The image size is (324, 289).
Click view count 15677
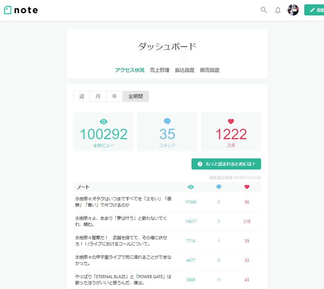point(190,221)
